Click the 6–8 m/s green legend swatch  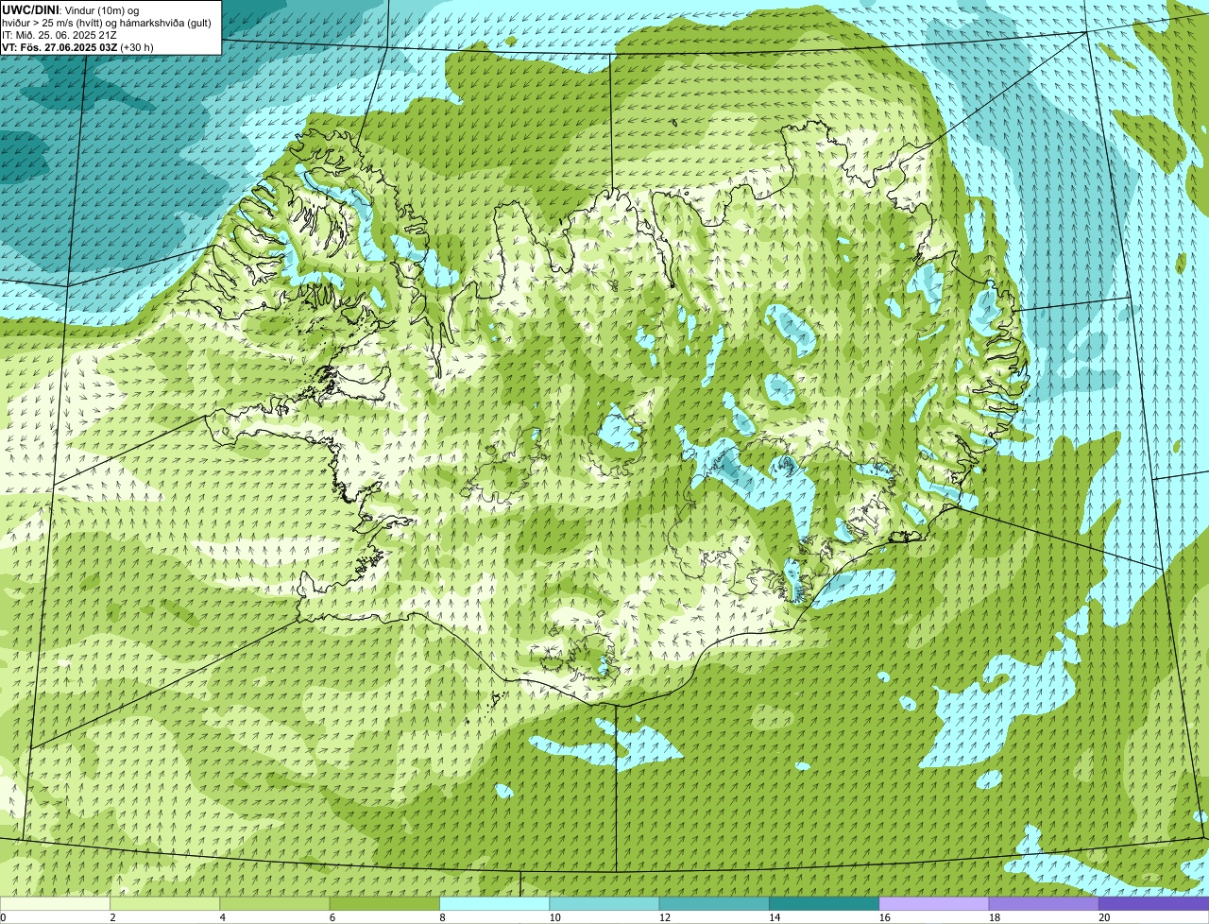tap(384, 903)
